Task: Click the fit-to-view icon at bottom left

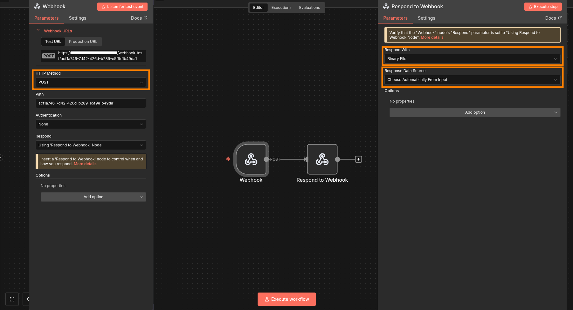Action: [12, 299]
